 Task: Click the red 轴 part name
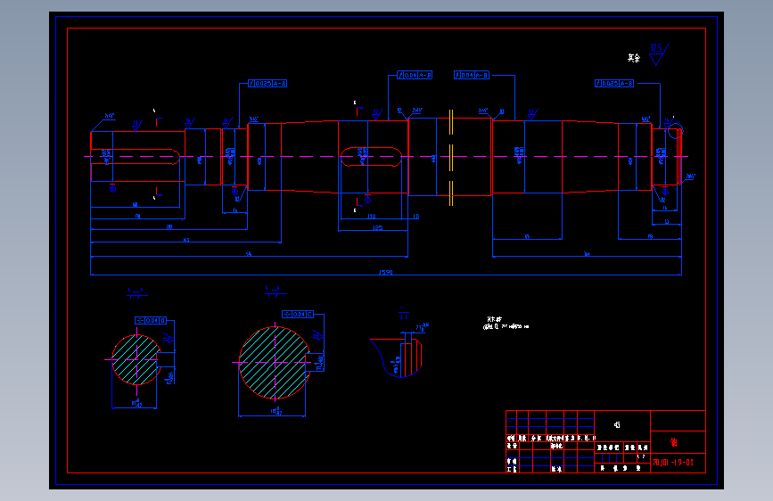click(673, 442)
